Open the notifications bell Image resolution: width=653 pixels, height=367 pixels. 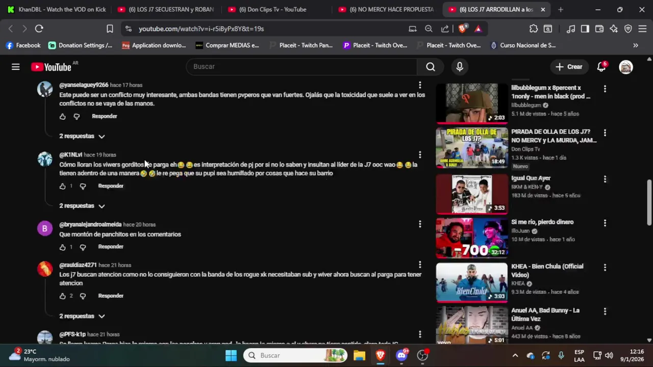tap(601, 67)
